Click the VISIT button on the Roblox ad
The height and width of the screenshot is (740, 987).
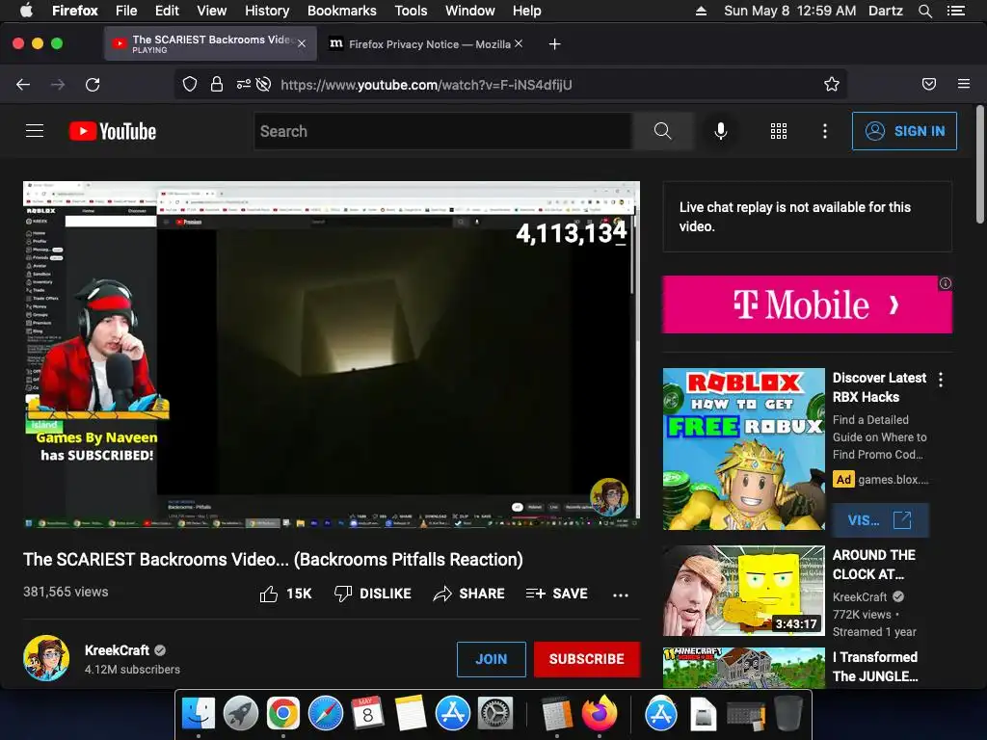(879, 520)
